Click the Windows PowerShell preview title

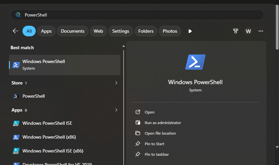(x=195, y=82)
